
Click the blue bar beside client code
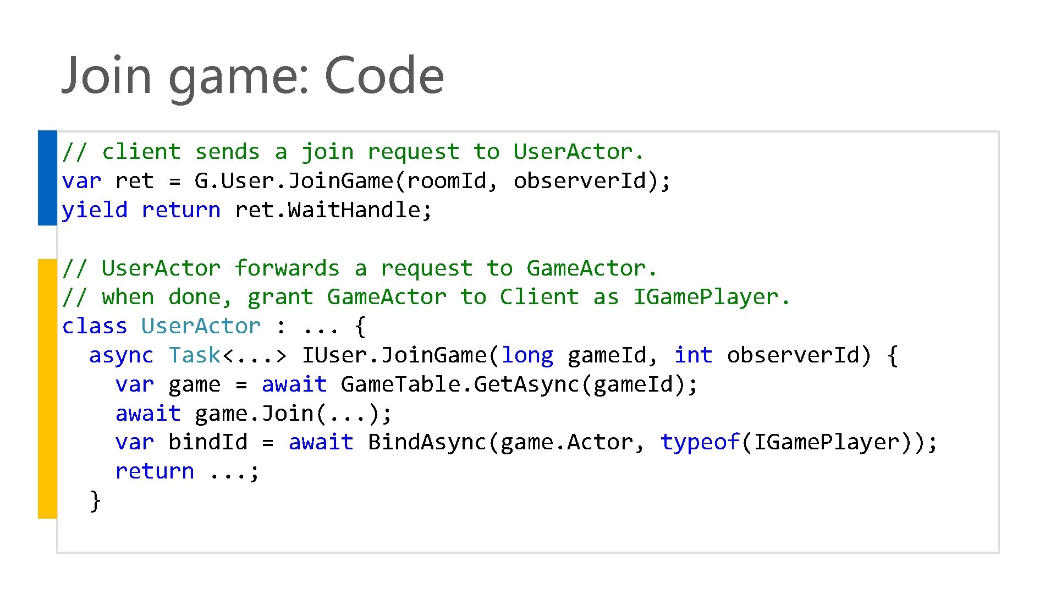pos(47,178)
